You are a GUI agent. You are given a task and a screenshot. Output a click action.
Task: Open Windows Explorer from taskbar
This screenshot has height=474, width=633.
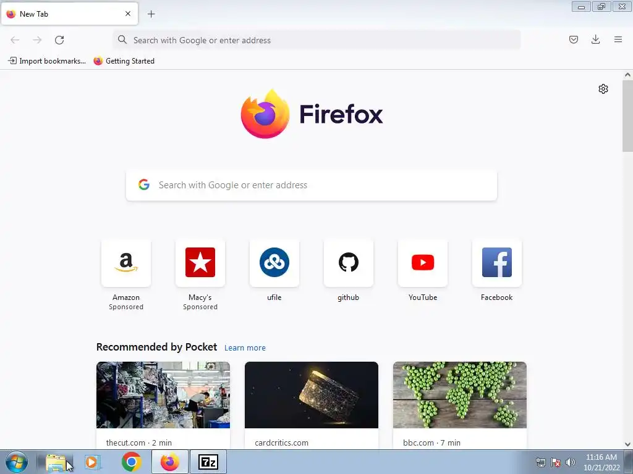[x=56, y=462]
